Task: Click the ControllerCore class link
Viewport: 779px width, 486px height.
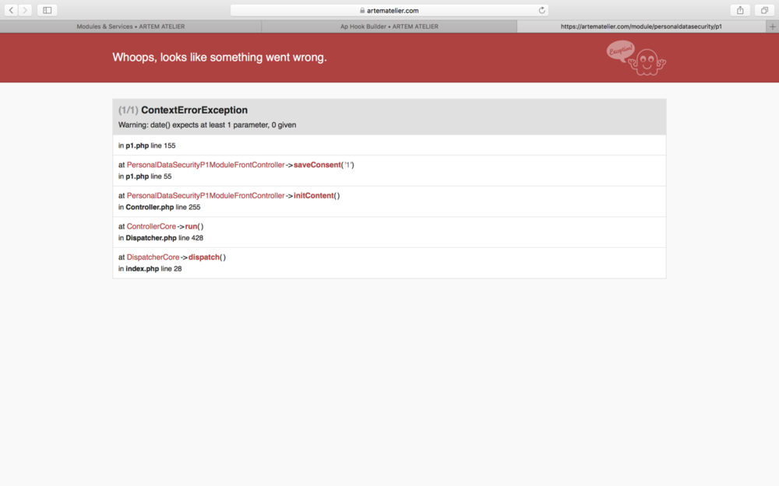Action: 153,226
